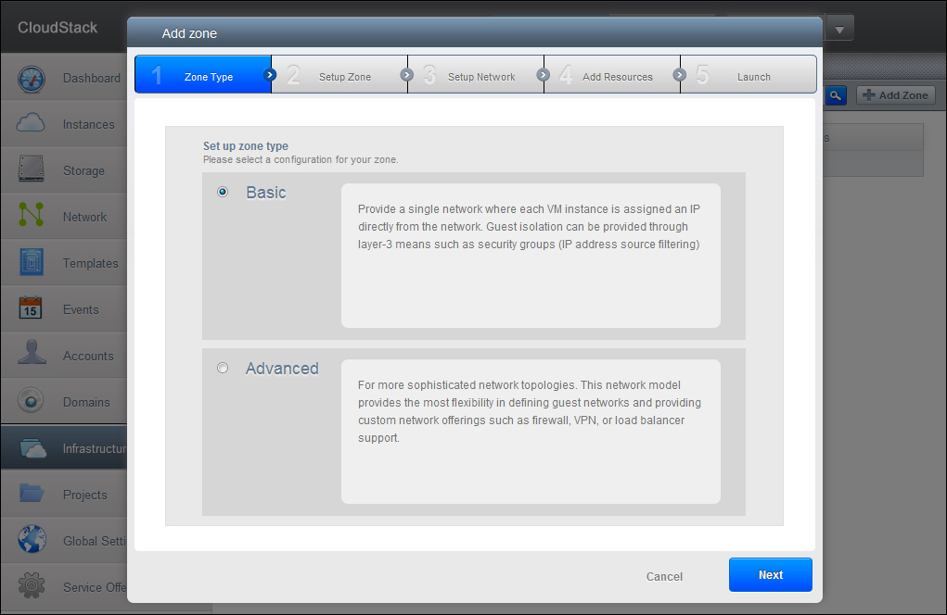Click the Domains sidebar icon
The height and width of the screenshot is (615, 947).
point(32,402)
